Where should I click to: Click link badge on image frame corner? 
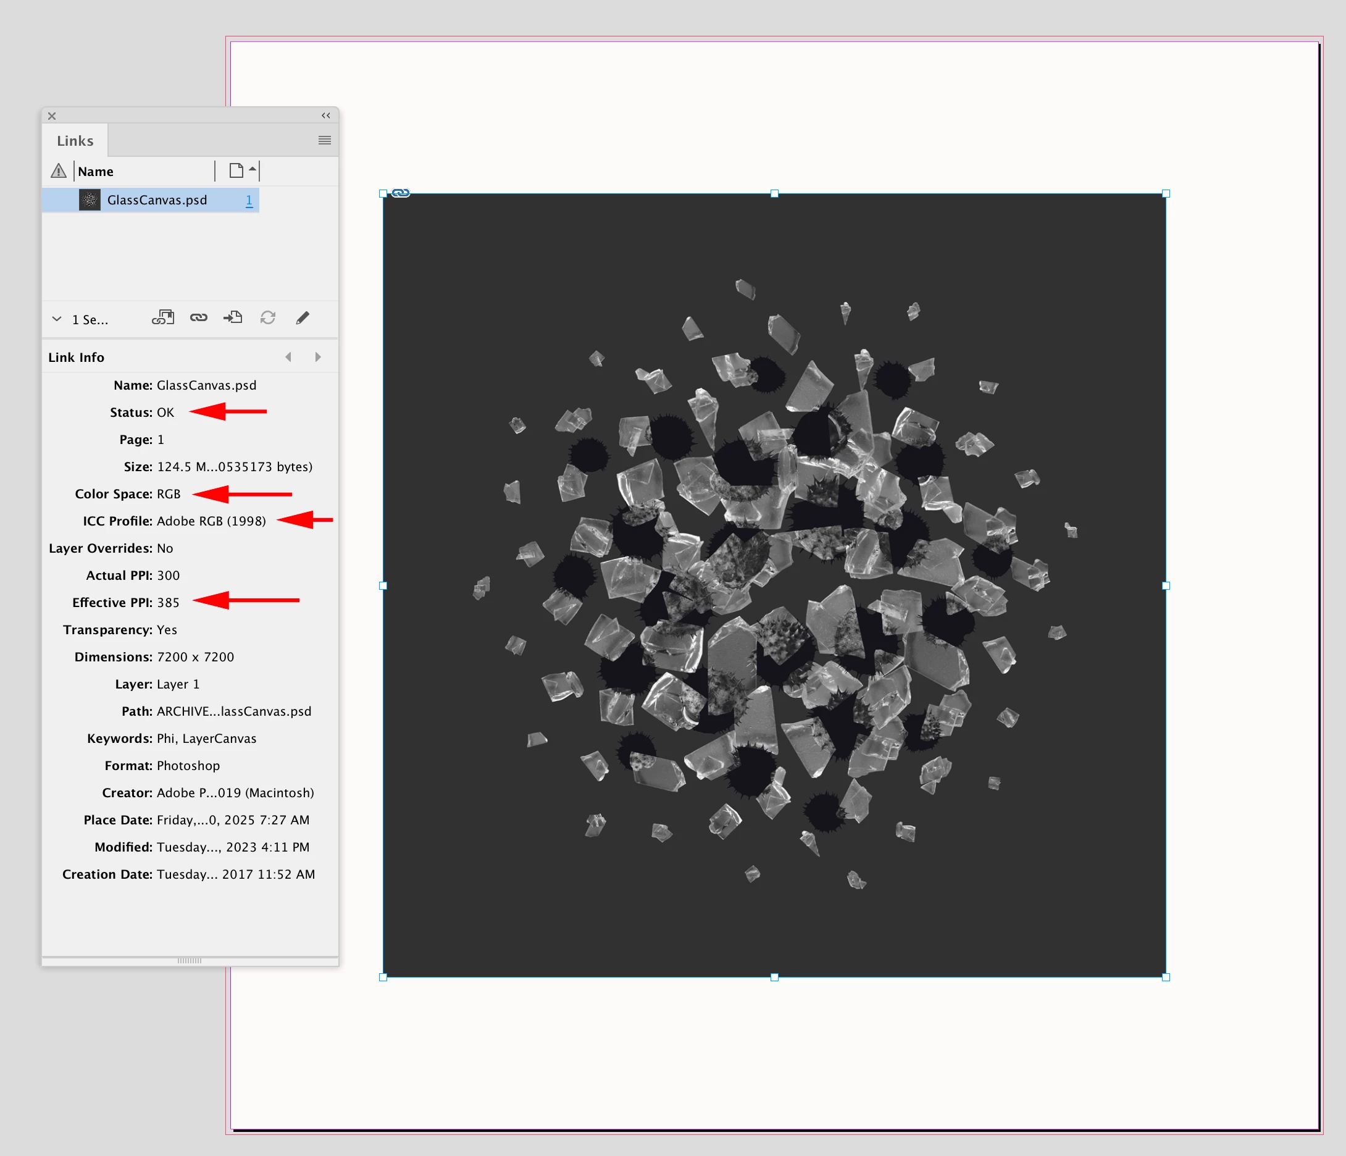401,193
